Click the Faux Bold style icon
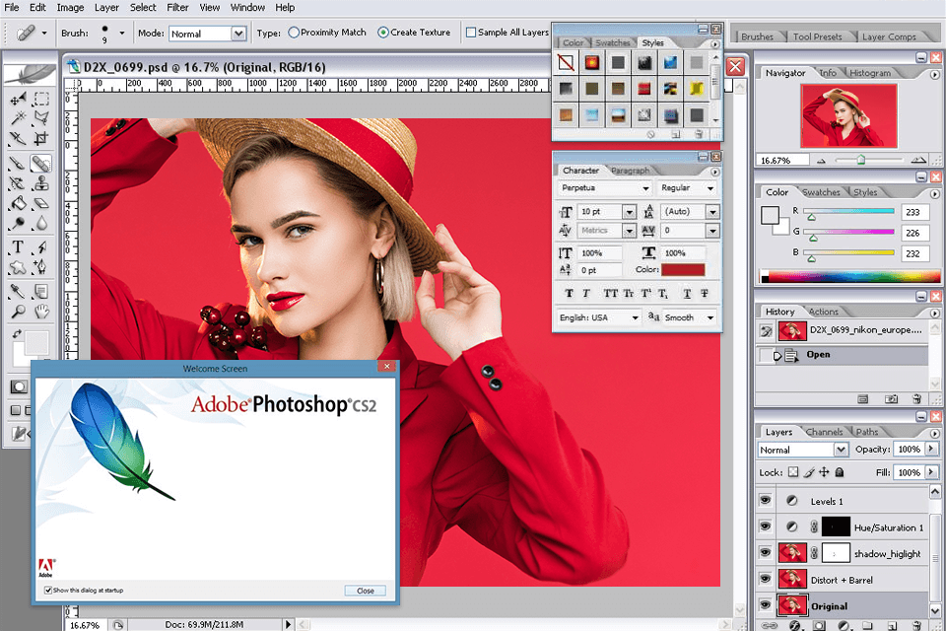Screen dimensions: 946x631 (569, 294)
